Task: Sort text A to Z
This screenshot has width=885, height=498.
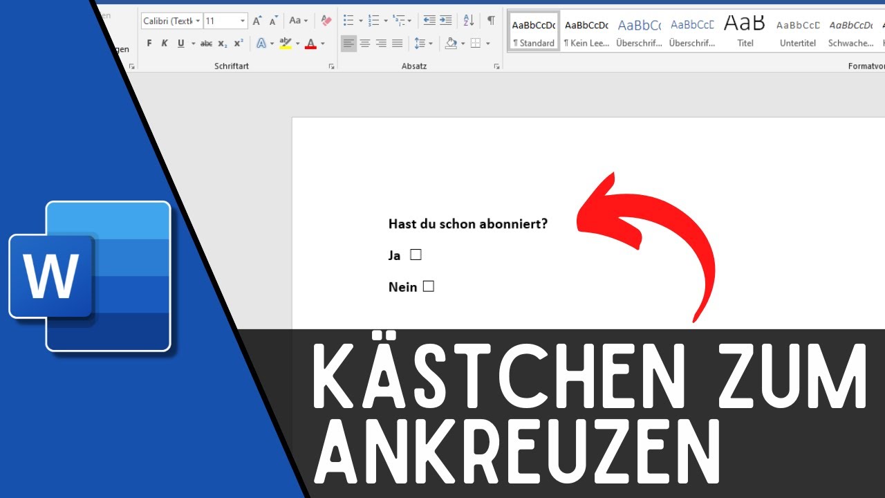Action: 469,21
